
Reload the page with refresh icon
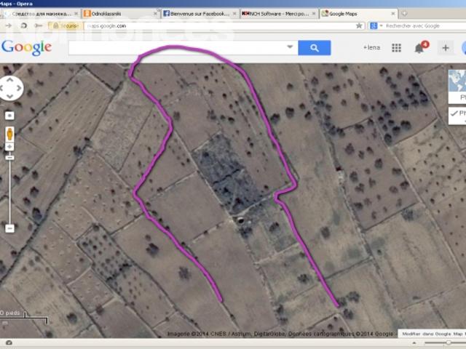point(24,26)
